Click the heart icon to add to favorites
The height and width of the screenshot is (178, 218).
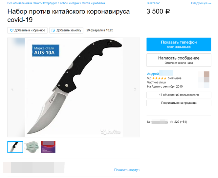point(12,30)
